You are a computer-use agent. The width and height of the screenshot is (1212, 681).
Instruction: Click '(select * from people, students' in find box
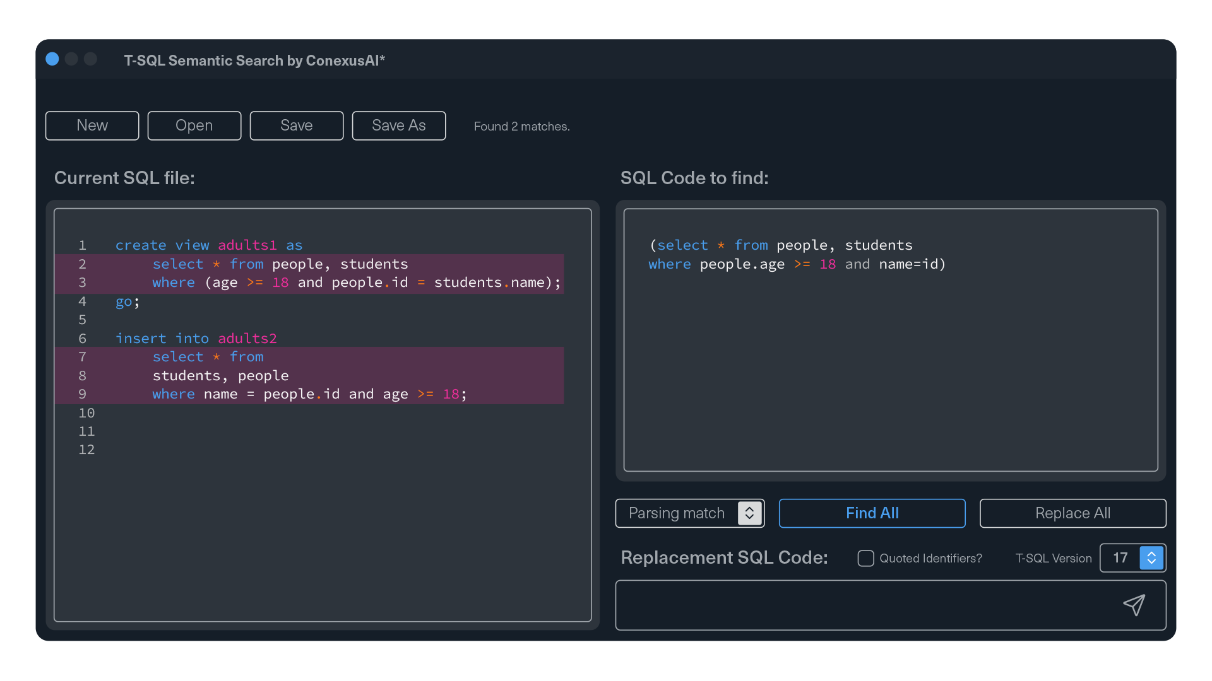click(781, 245)
